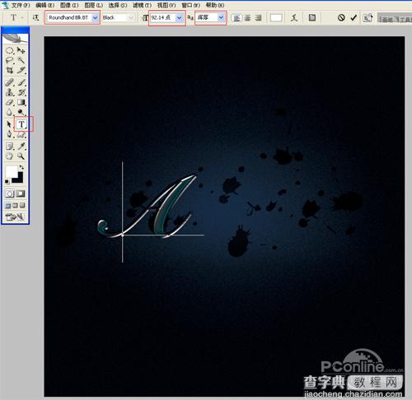The height and width of the screenshot is (400, 412).
Task: Click the text color swatch in options bar
Action: click(276, 18)
